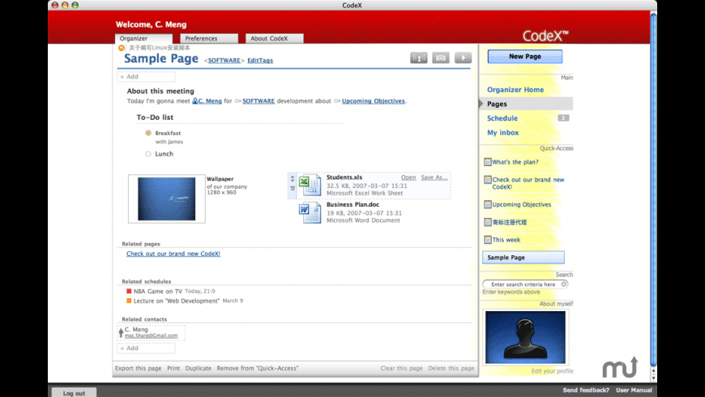Click the bottom + Add field
Screen dimensions: 705x397
pyautogui.click(x=146, y=348)
